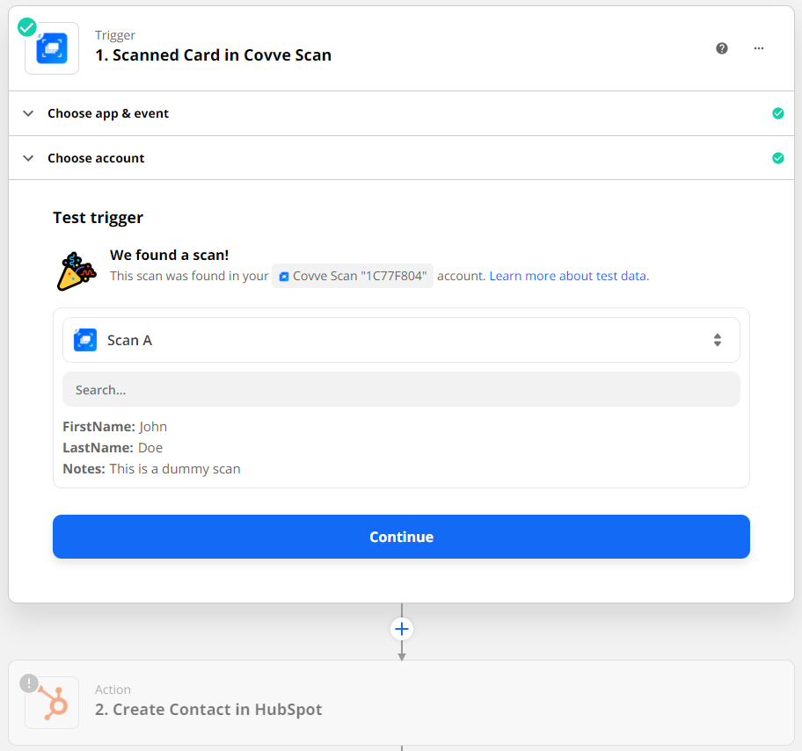Open the three-dot more options menu
This screenshot has width=802, height=751.
click(759, 48)
